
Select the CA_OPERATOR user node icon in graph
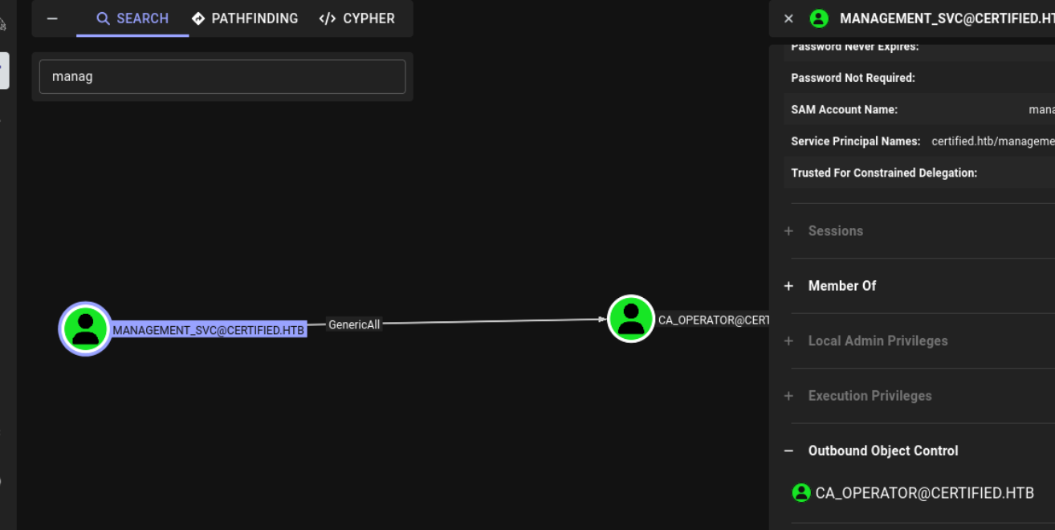click(x=631, y=319)
